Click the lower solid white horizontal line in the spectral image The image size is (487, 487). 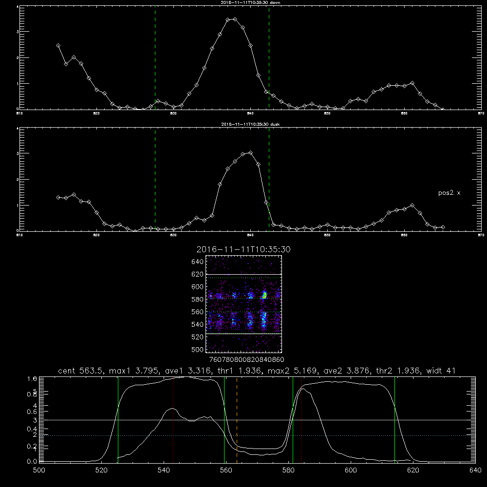244,334
